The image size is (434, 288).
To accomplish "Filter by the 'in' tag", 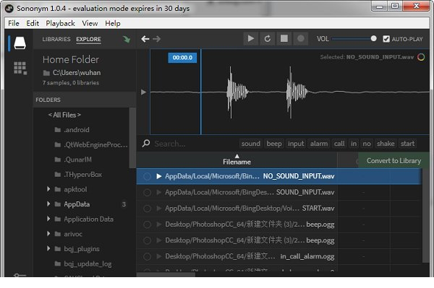I will point(354,144).
